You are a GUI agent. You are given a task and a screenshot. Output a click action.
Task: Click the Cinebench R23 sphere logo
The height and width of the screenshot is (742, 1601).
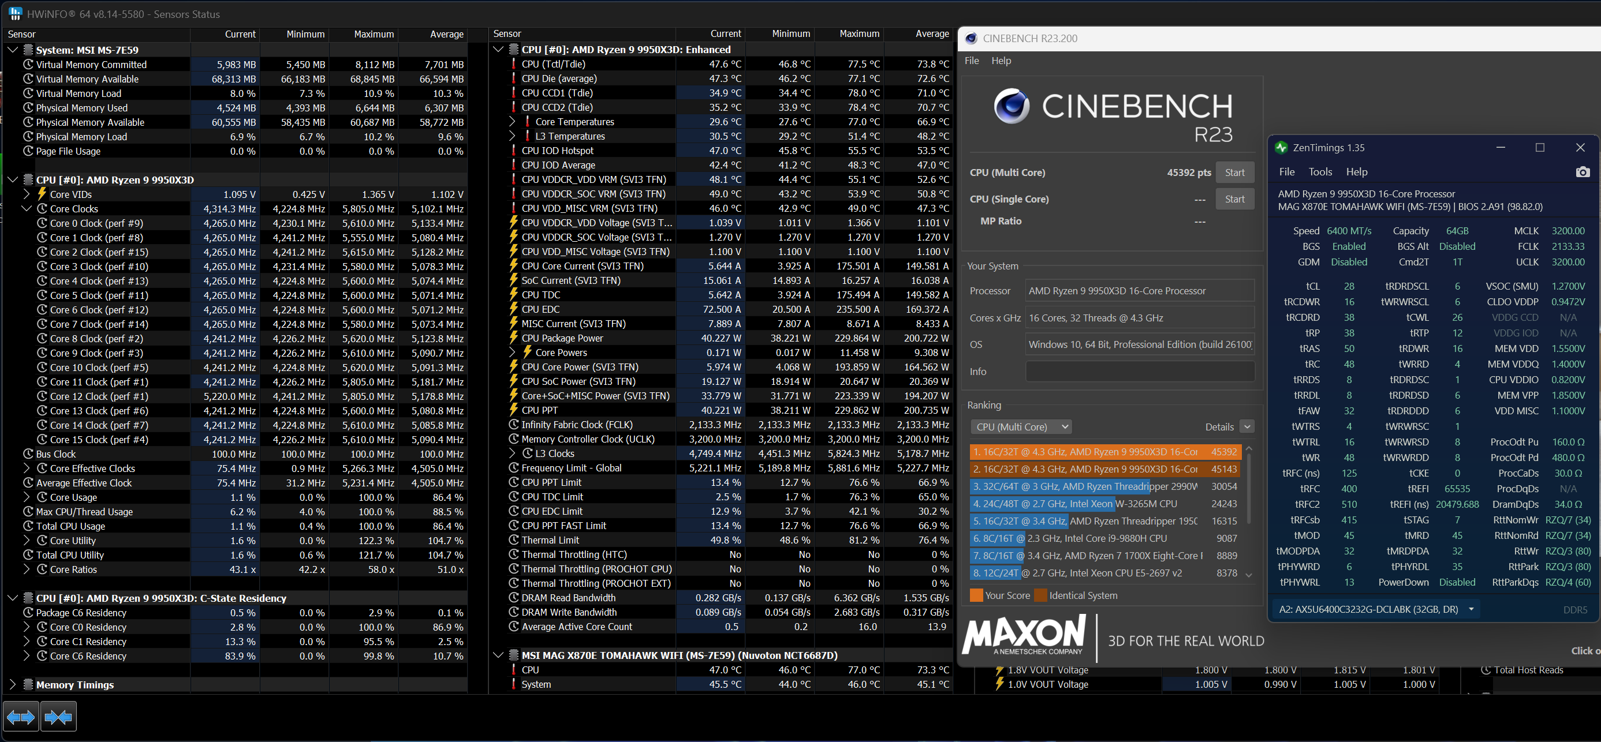point(1011,106)
